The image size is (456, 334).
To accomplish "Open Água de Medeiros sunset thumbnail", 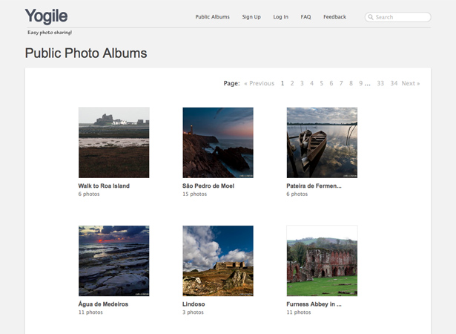I will click(113, 261).
